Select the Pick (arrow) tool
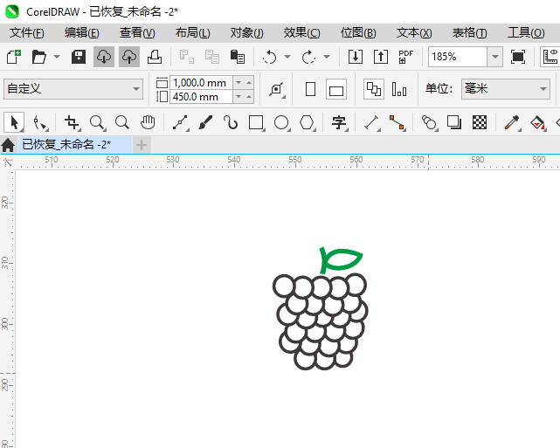 (14, 122)
